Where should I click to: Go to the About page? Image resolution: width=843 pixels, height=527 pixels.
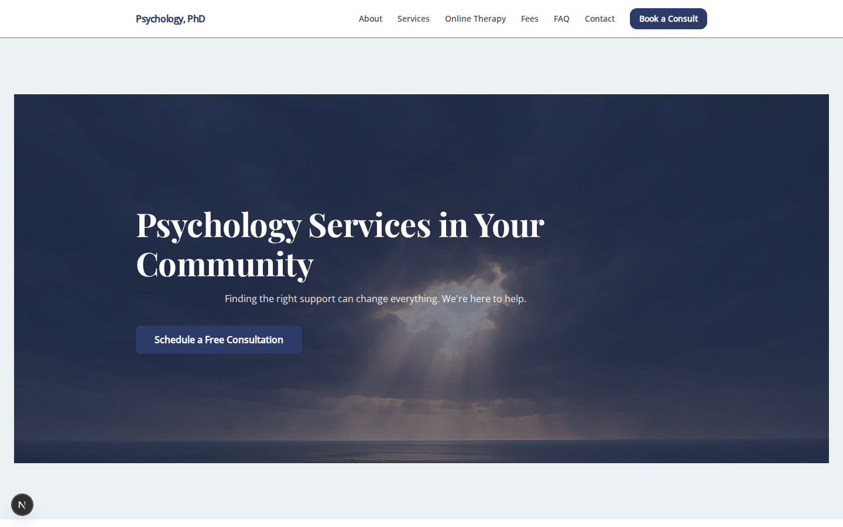click(x=370, y=19)
